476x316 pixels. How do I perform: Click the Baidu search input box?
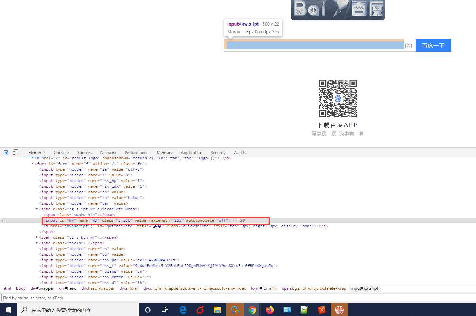point(315,45)
